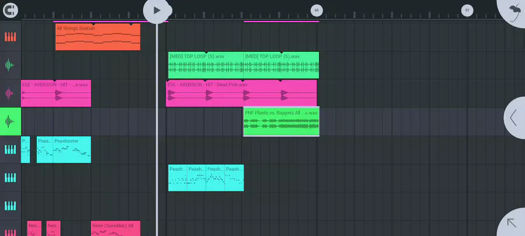Select the ESE - AVERSION - HIT - Dead Pole.wav clip
The width and height of the screenshot is (525, 236).
coord(242,93)
